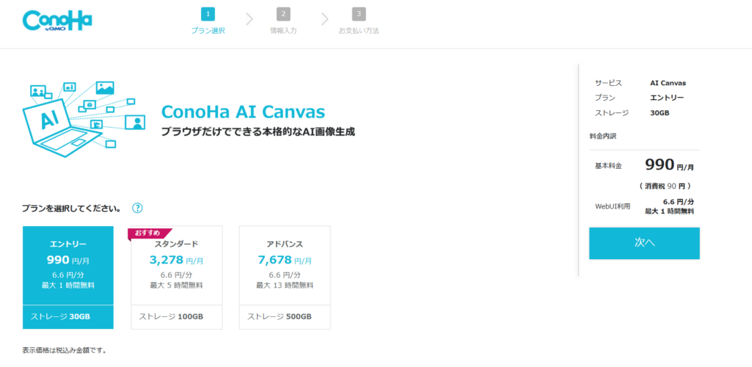Click the ストレージ 500GB text

(279, 316)
